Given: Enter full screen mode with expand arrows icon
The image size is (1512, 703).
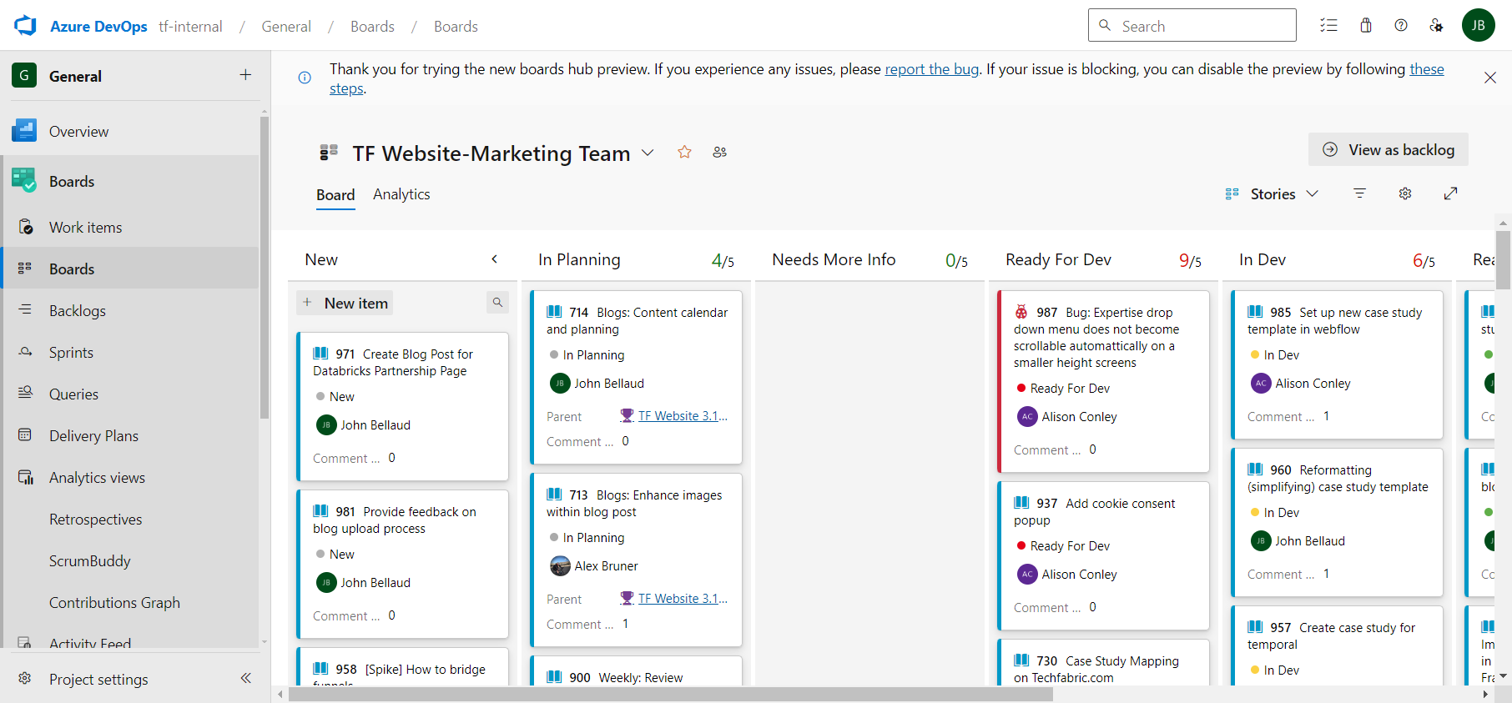Looking at the screenshot, I should (x=1450, y=193).
